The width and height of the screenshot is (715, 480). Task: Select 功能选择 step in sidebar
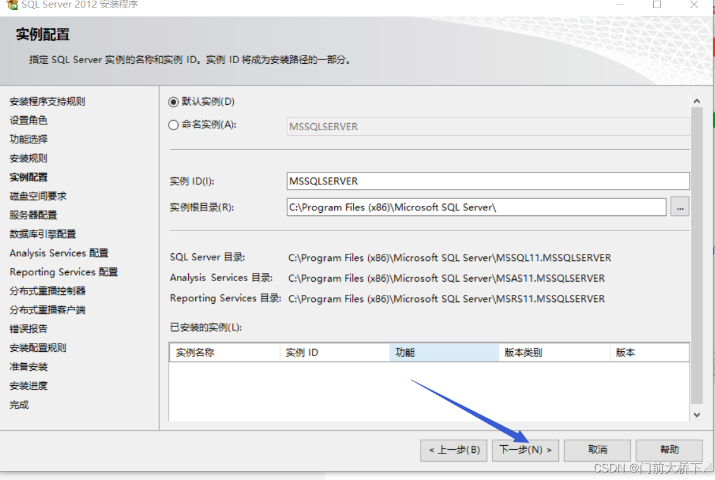(x=28, y=140)
